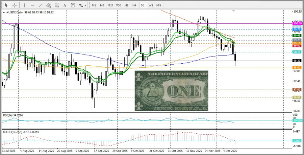Select the Fibonacci retracement tool
Viewport: 304px width, 155px height.
(57, 5)
